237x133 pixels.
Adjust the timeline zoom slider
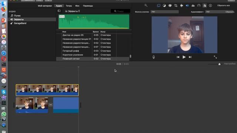219,64
